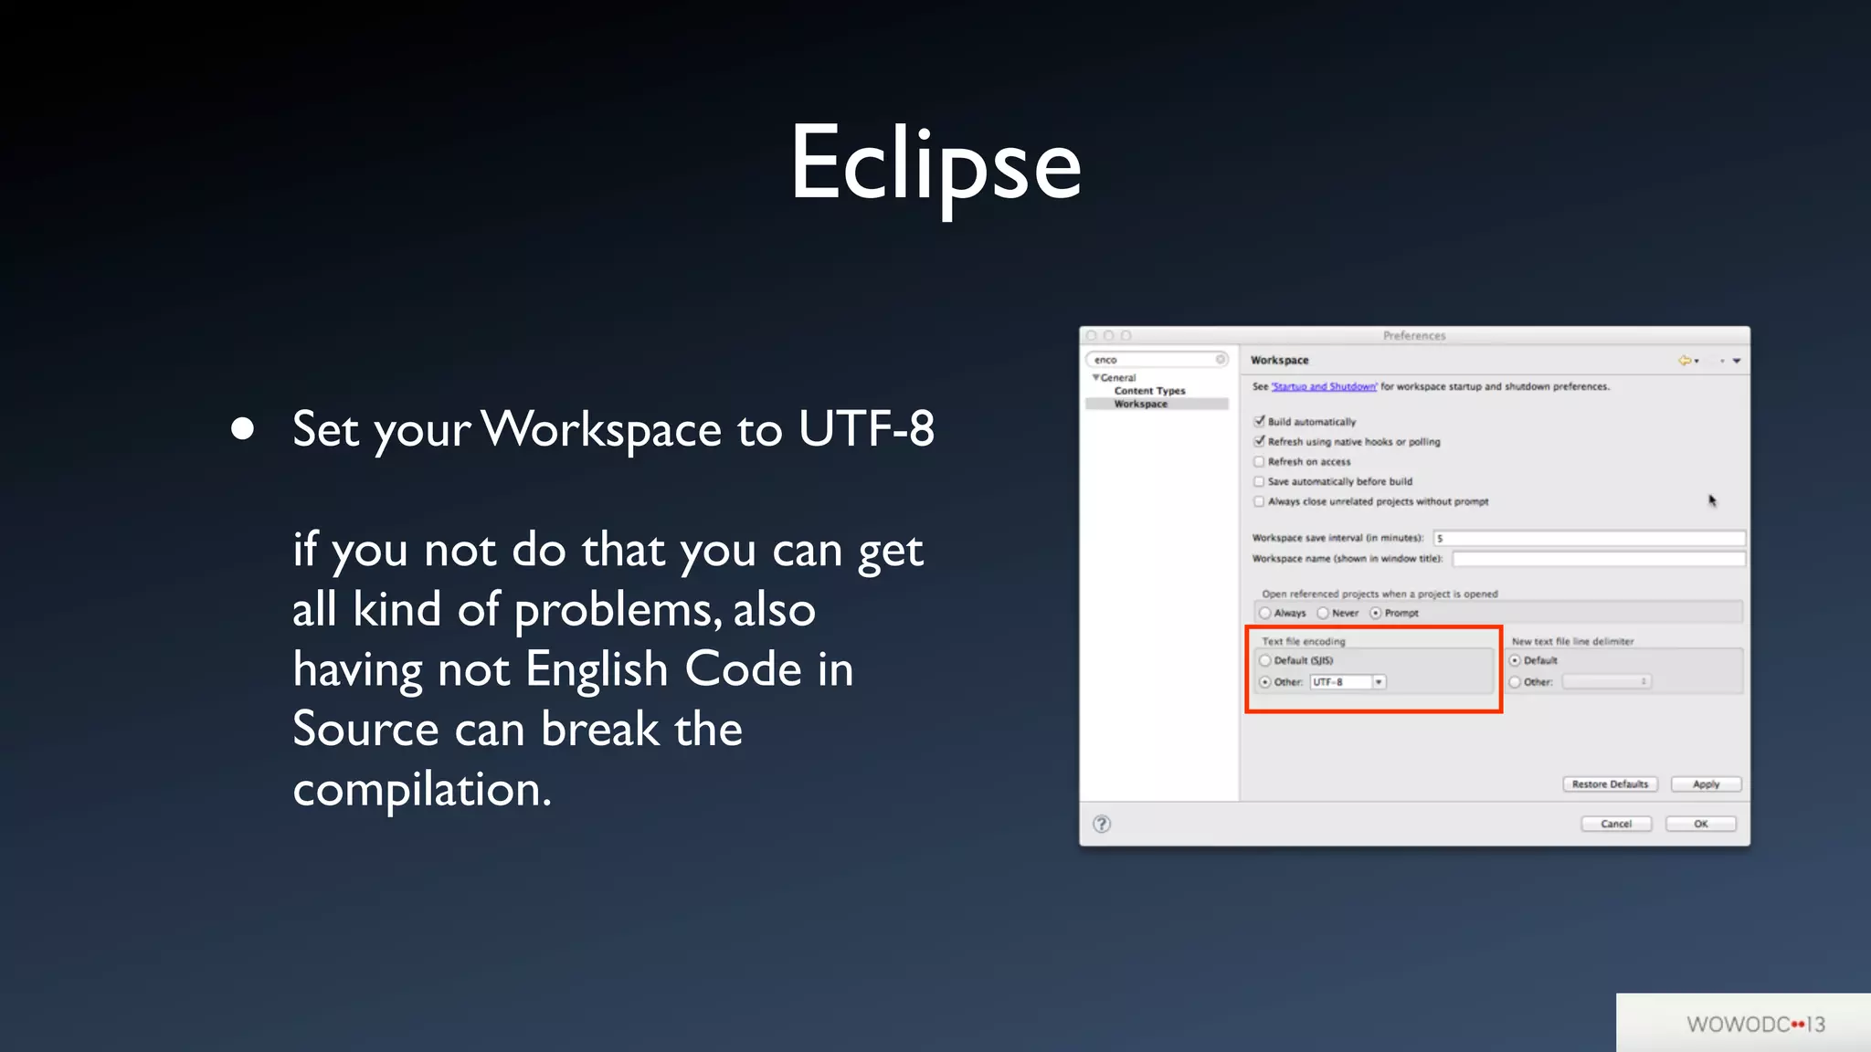The height and width of the screenshot is (1052, 1871).
Task: Open the UTF-8 encoding dropdown arrow
Action: pos(1379,682)
